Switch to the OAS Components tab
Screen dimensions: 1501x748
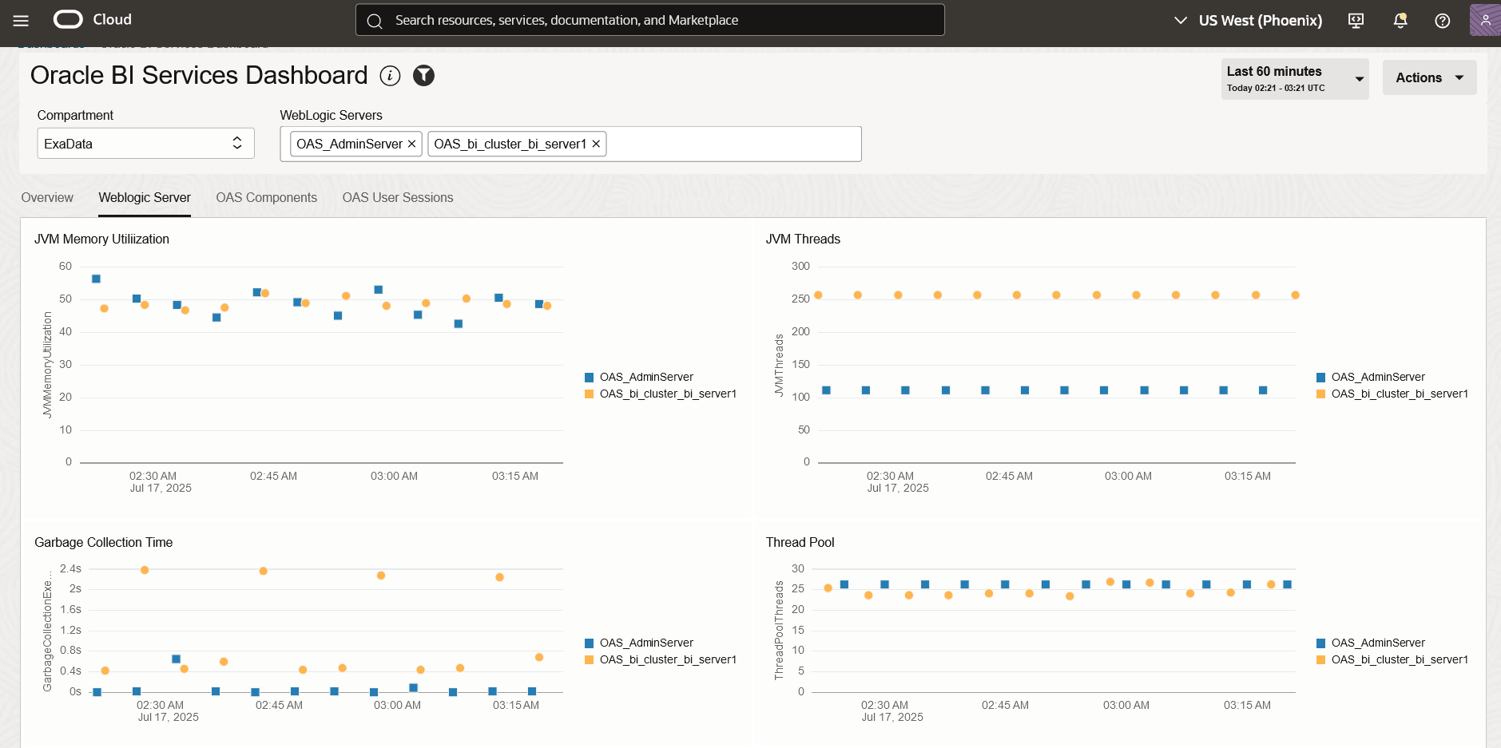(266, 197)
